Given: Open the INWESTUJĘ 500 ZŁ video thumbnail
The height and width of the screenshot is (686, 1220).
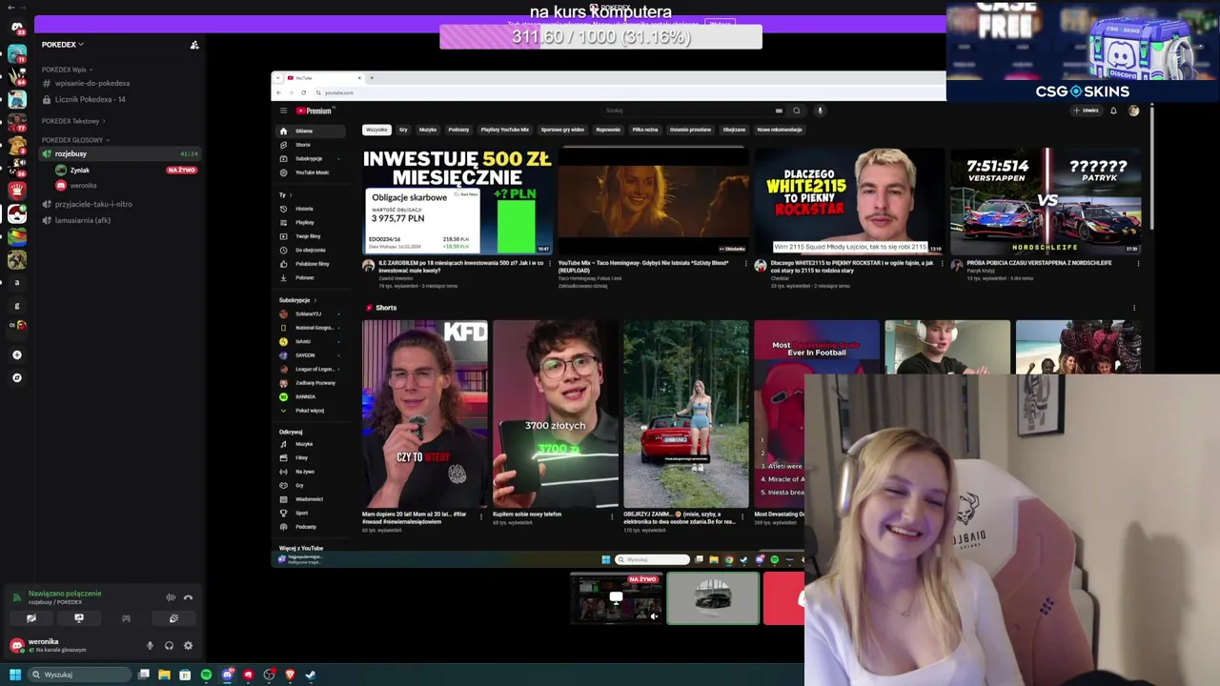Looking at the screenshot, I should click(x=457, y=201).
